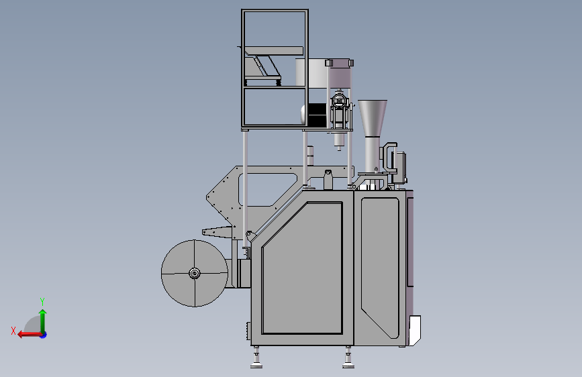Select the left leveling foot under the cabinet
This screenshot has height=377, width=582.
click(x=256, y=358)
